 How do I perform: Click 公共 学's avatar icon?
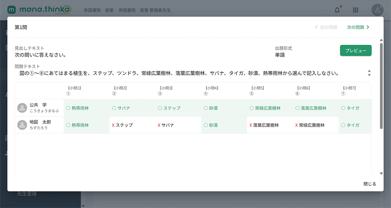pos(22,108)
